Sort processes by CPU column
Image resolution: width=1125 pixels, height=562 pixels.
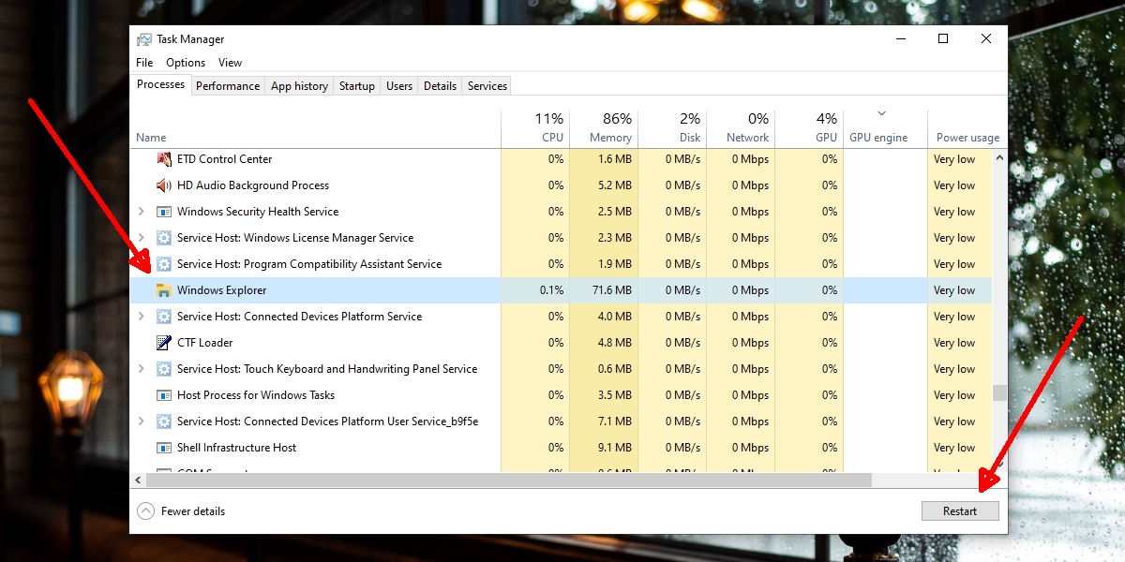pos(535,128)
